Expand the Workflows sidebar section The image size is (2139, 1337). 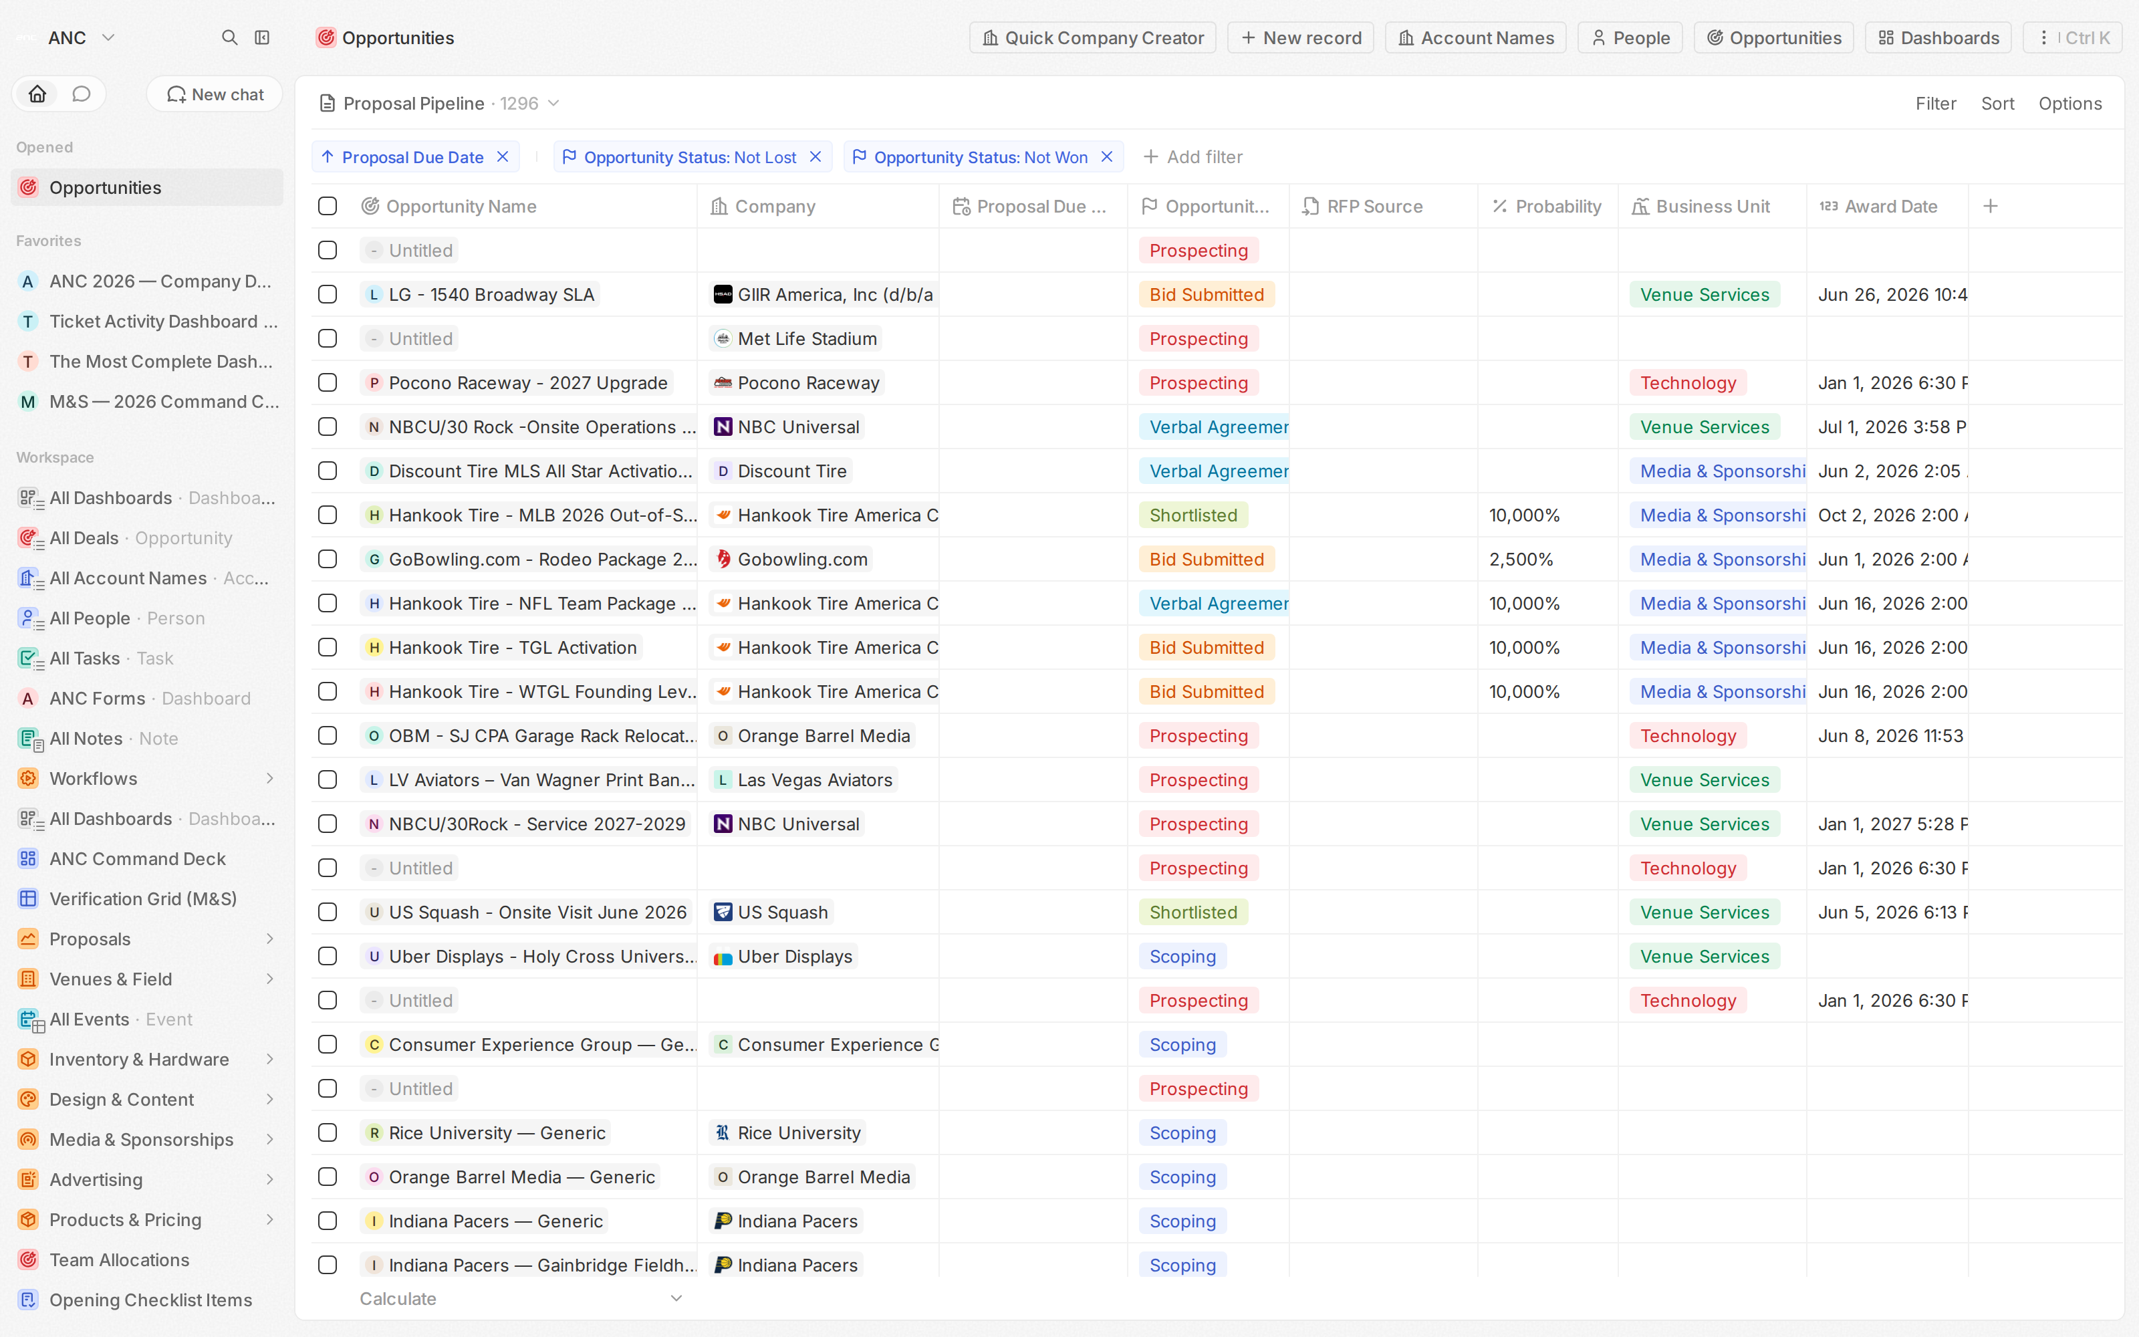pyautogui.click(x=269, y=778)
